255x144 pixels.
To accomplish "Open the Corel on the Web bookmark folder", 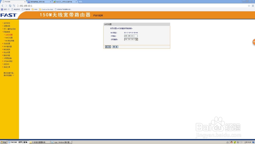I will [x=46, y=9].
